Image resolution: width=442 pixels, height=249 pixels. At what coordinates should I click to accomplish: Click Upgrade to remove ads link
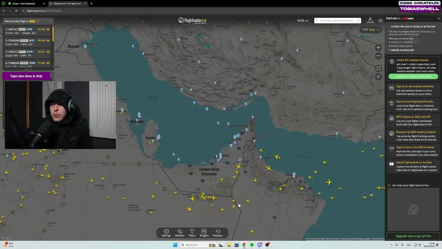point(402,50)
